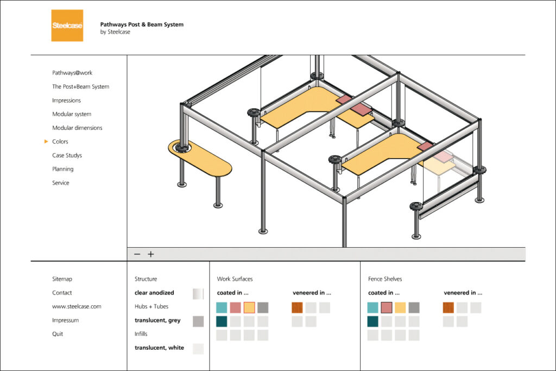Choose translucent white Infills swatch
This screenshot has width=556, height=371.
tap(198, 349)
